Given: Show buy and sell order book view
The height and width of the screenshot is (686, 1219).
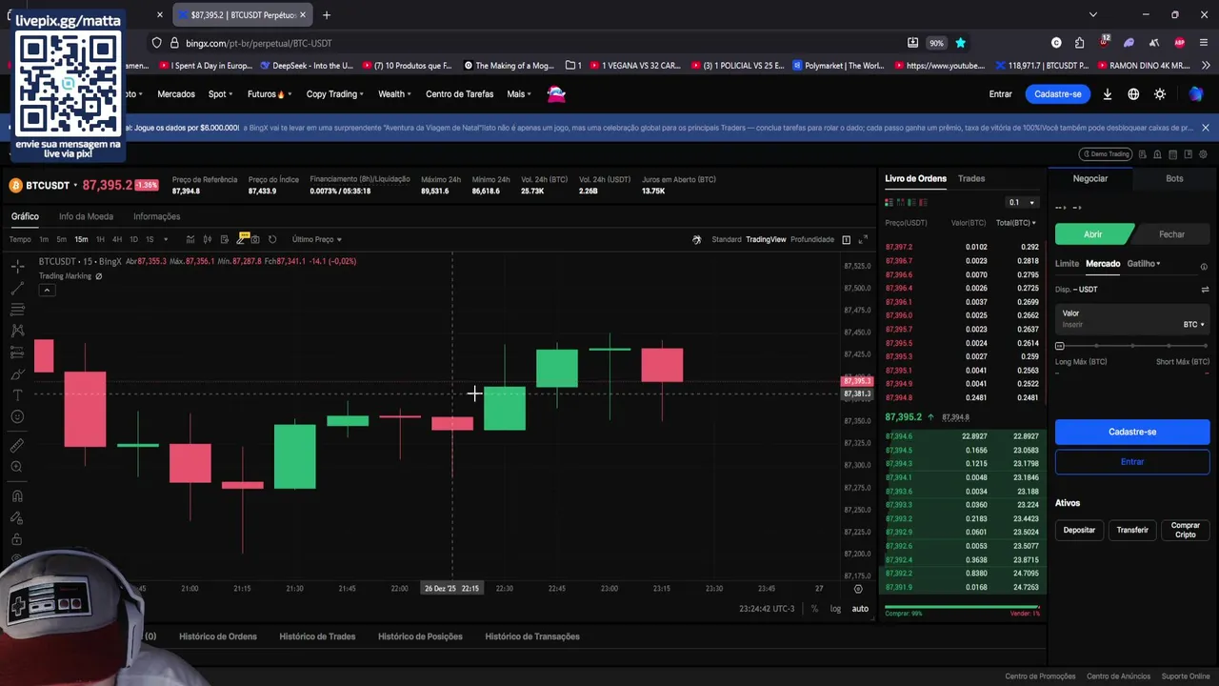Looking at the screenshot, I should (x=889, y=202).
